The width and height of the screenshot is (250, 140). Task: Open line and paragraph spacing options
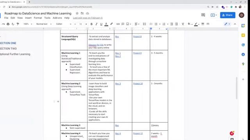[x=145, y=24]
